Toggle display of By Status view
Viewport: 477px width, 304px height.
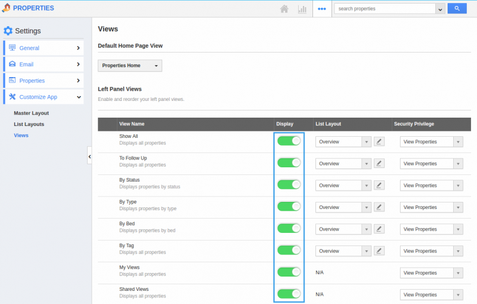point(289,185)
